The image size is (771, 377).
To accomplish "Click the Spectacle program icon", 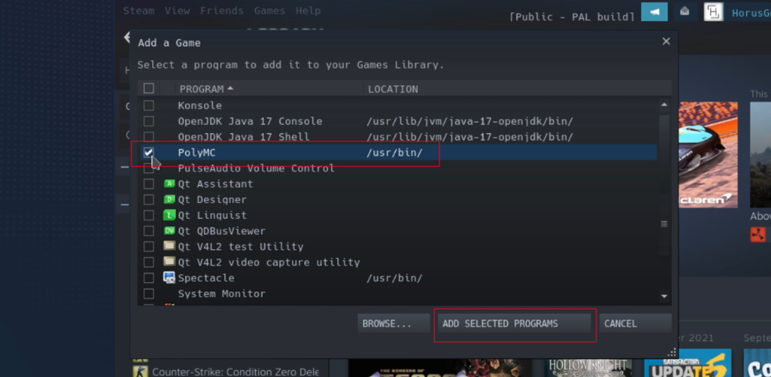I will tap(169, 278).
